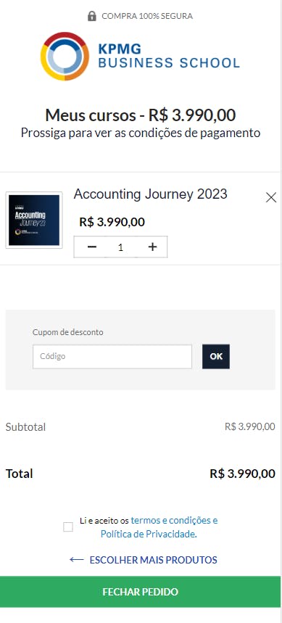
Task: Open the termos e condições link
Action: tap(174, 521)
